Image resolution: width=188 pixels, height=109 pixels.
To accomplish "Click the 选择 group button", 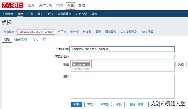I will click(181, 65).
